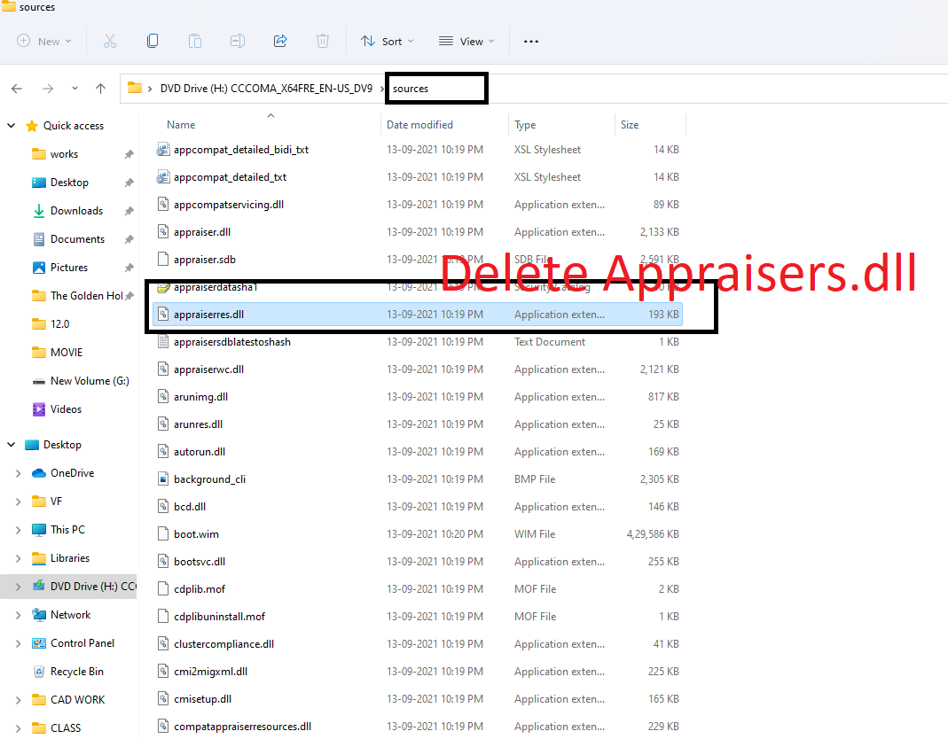
Task: Select clustercompliance.dll file
Action: 223,644
